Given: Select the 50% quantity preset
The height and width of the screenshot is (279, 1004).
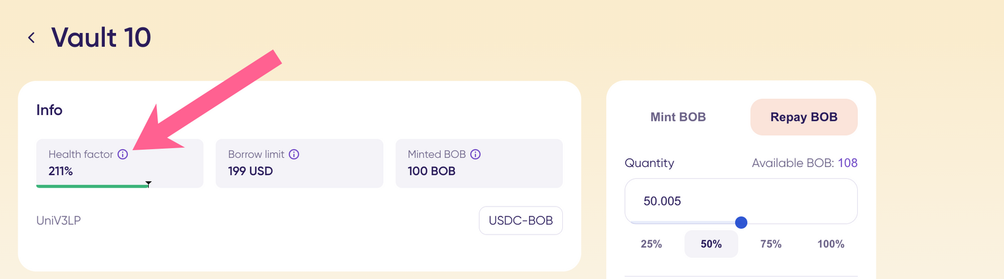Looking at the screenshot, I should pyautogui.click(x=711, y=244).
